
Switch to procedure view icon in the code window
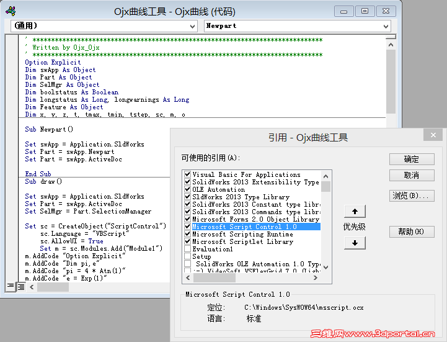(11, 286)
